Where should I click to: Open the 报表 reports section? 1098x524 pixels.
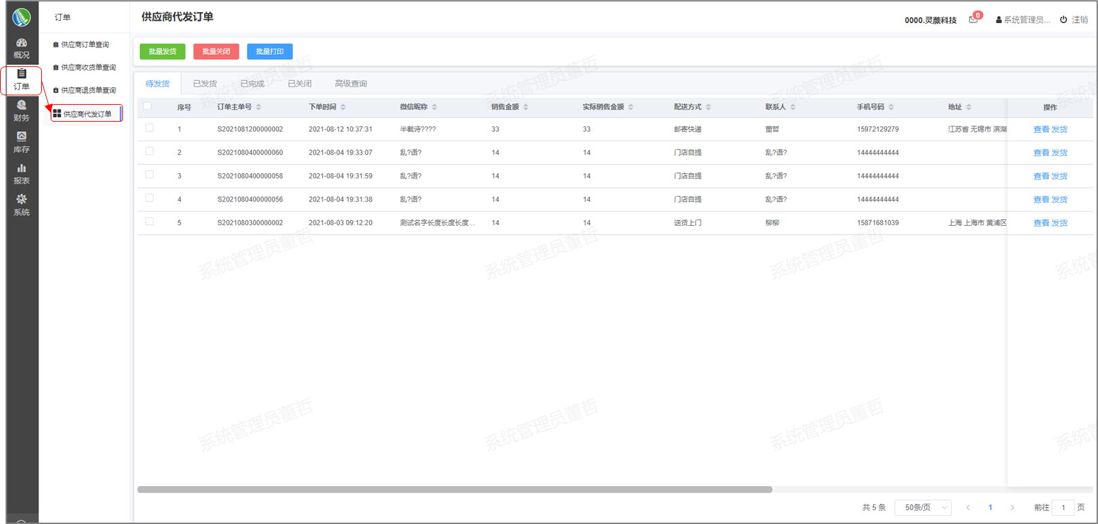coord(22,174)
